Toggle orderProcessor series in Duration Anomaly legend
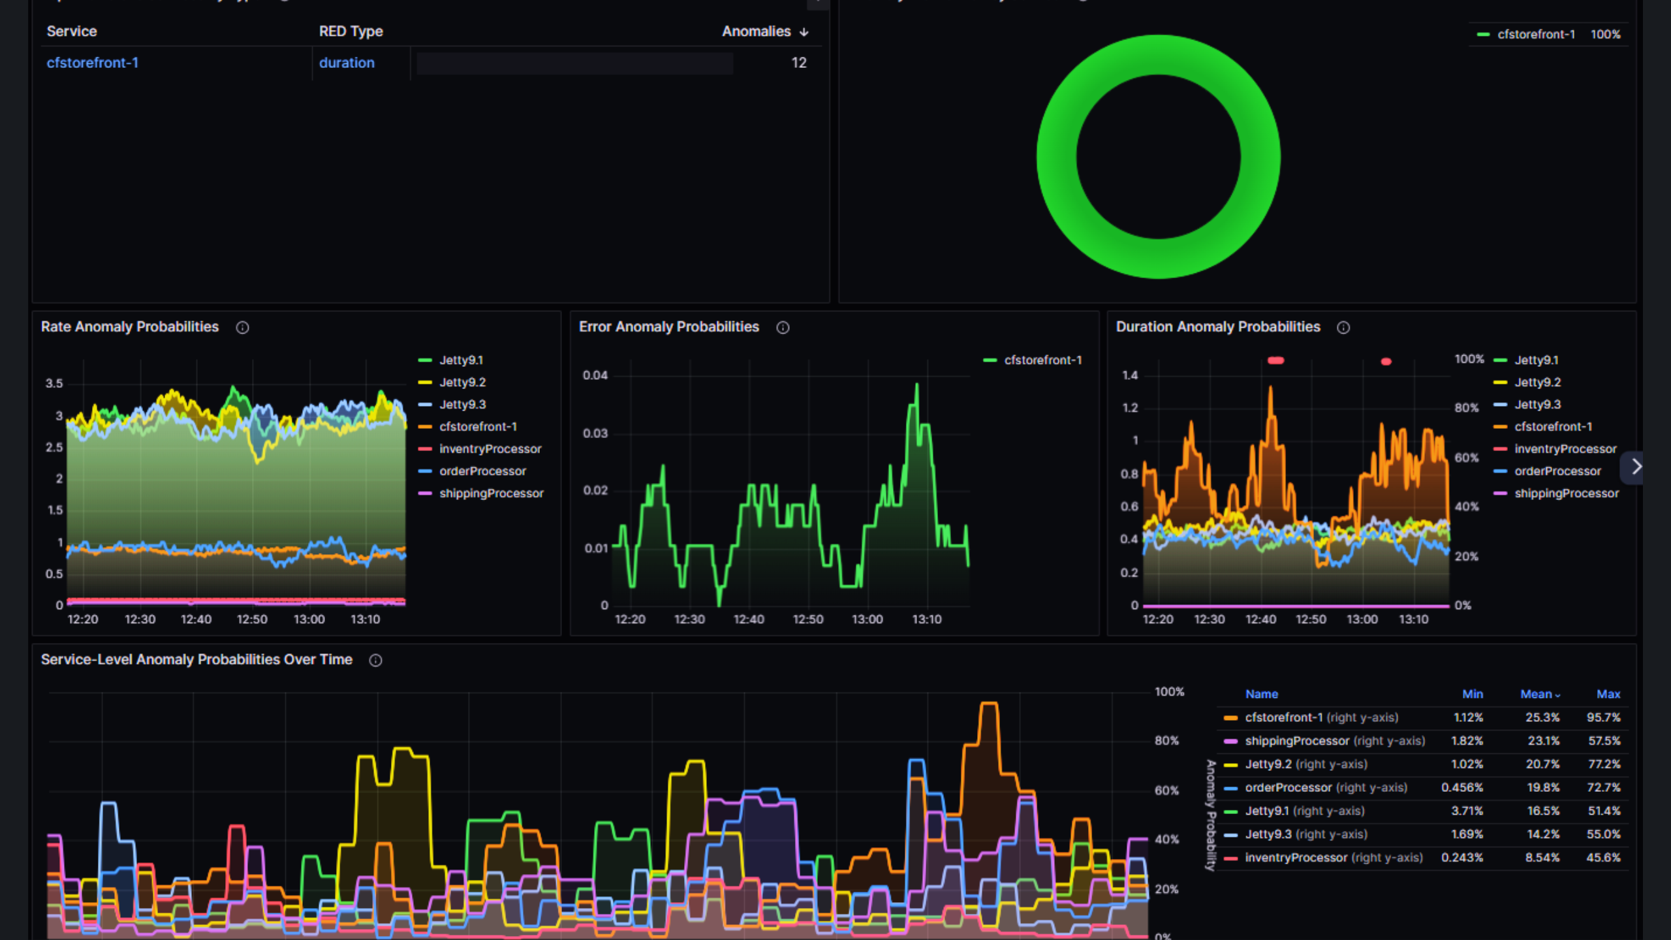 point(1557,471)
